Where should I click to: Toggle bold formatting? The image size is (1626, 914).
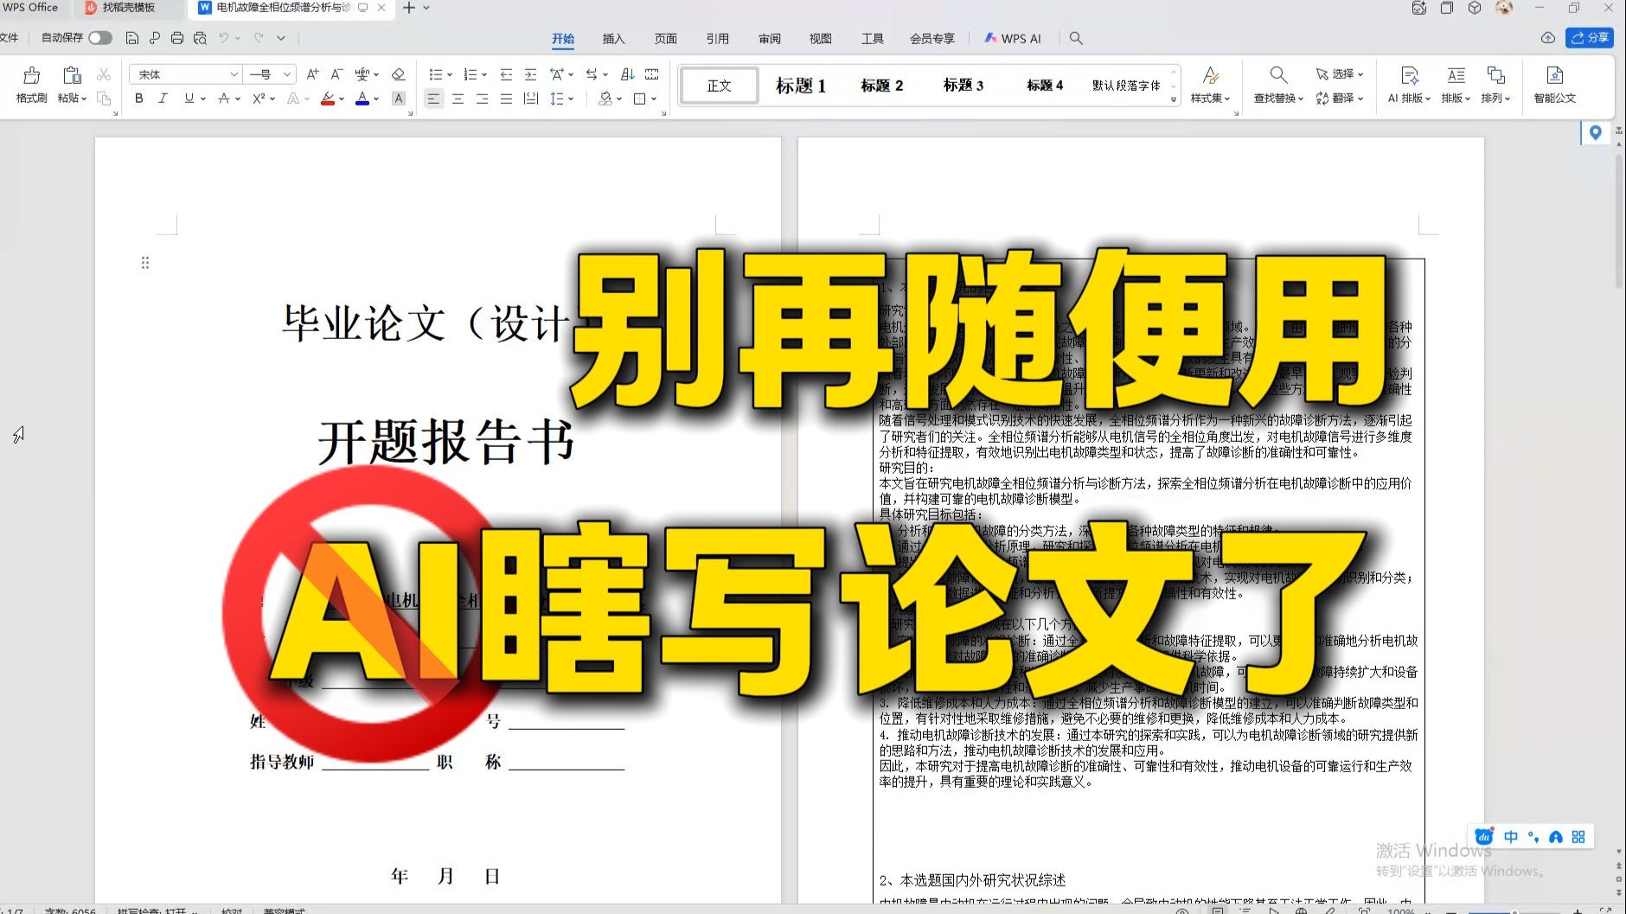pos(138,98)
